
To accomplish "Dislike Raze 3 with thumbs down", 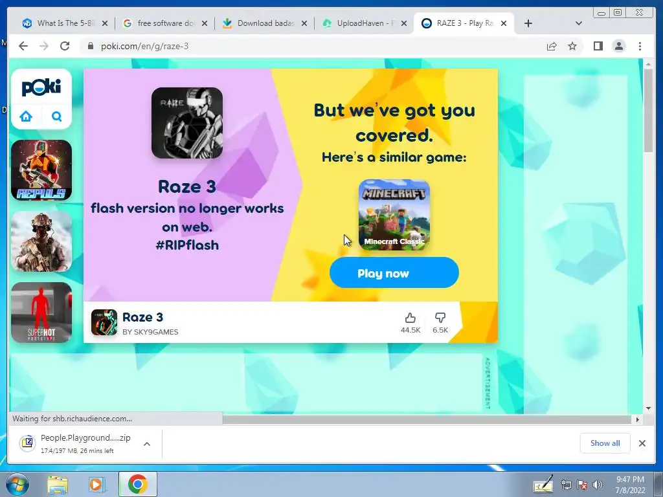I will click(x=440, y=324).
